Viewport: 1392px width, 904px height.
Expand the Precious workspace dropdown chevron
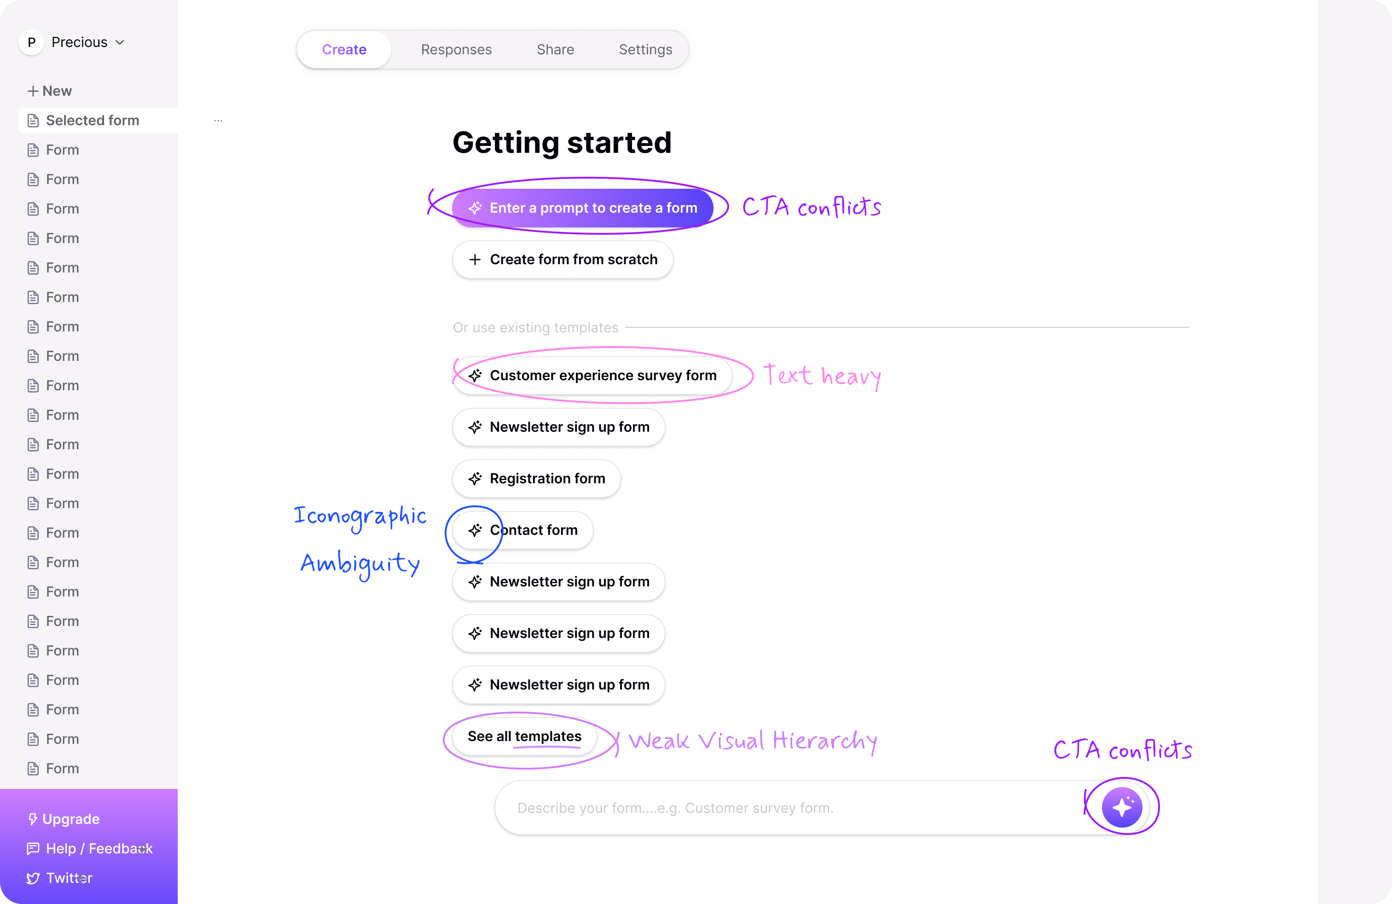120,42
